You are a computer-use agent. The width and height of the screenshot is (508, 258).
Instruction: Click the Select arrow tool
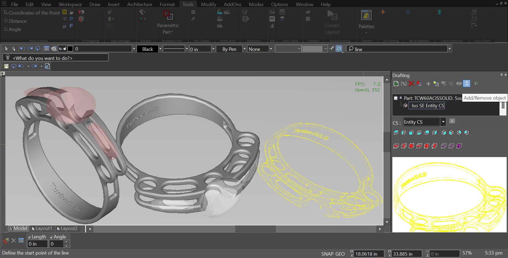pyautogui.click(x=6, y=49)
